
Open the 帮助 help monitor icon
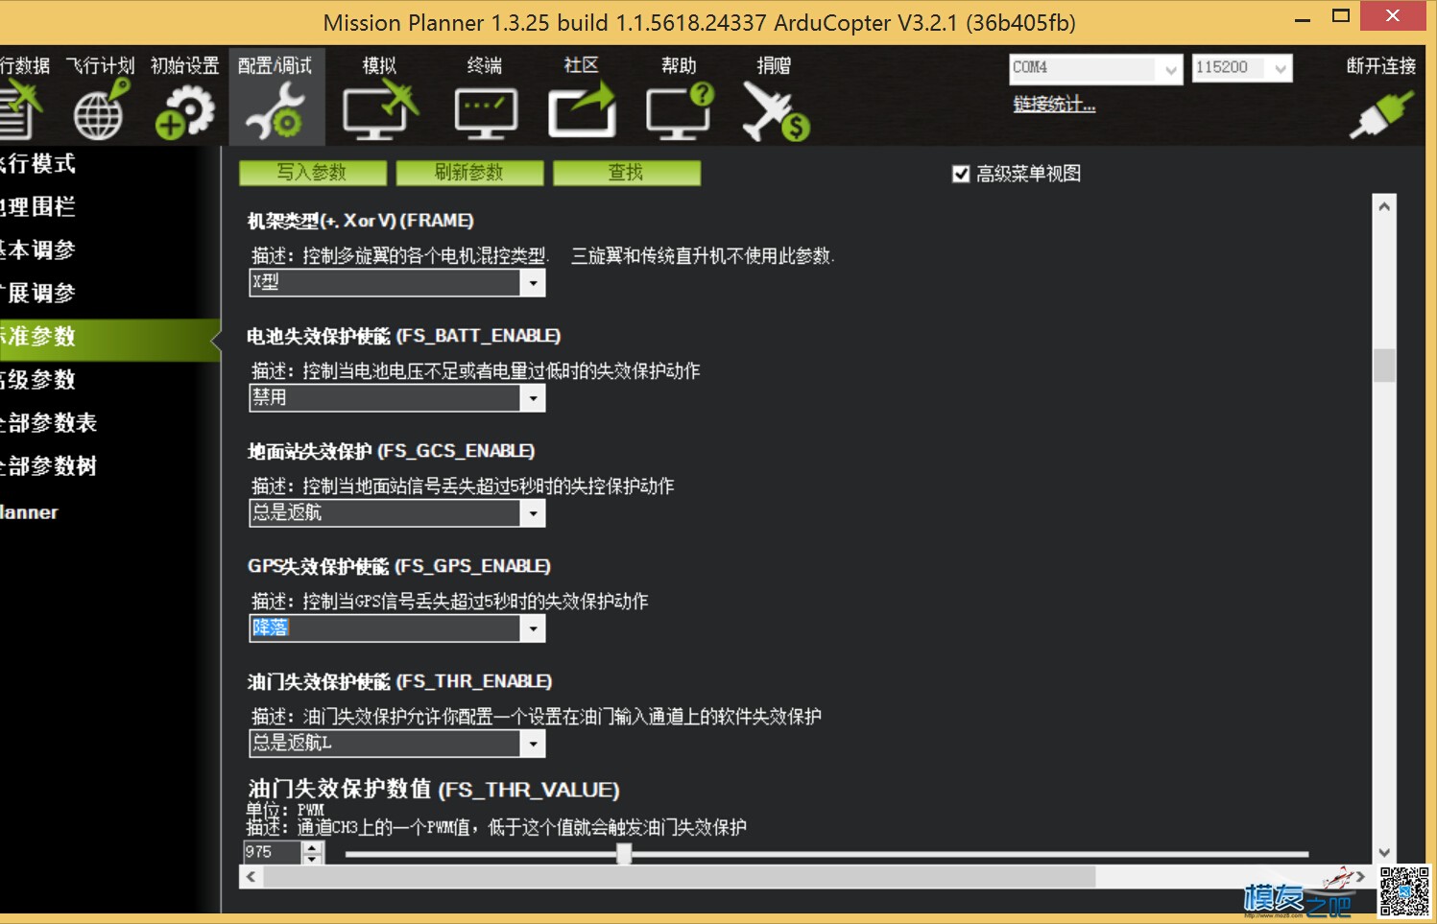(x=680, y=111)
